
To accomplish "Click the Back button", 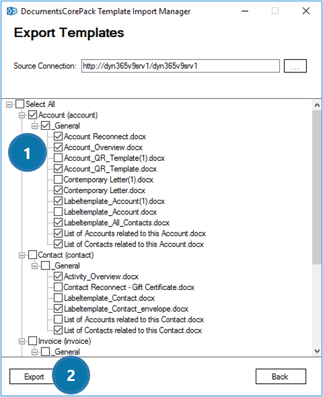I will [x=281, y=377].
